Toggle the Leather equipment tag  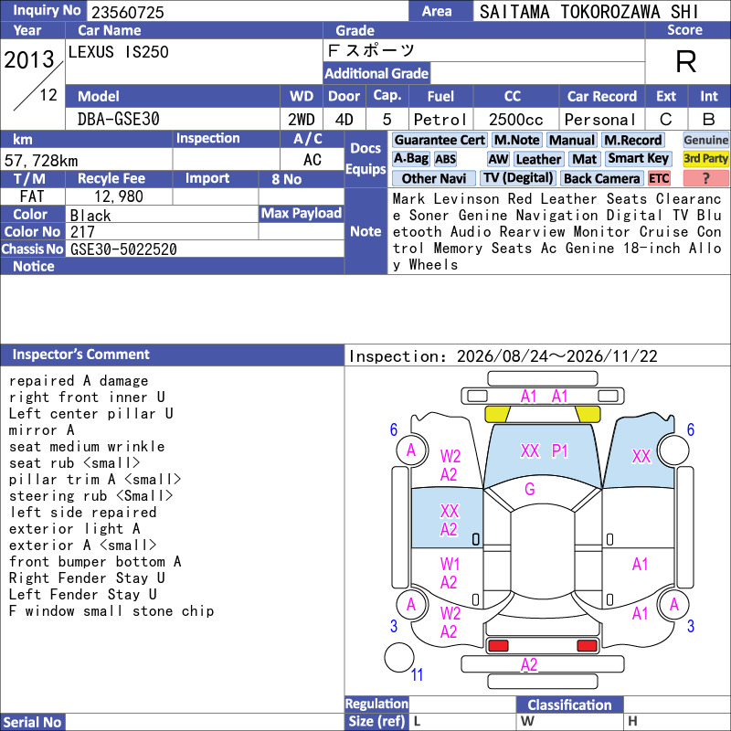pyautogui.click(x=538, y=159)
